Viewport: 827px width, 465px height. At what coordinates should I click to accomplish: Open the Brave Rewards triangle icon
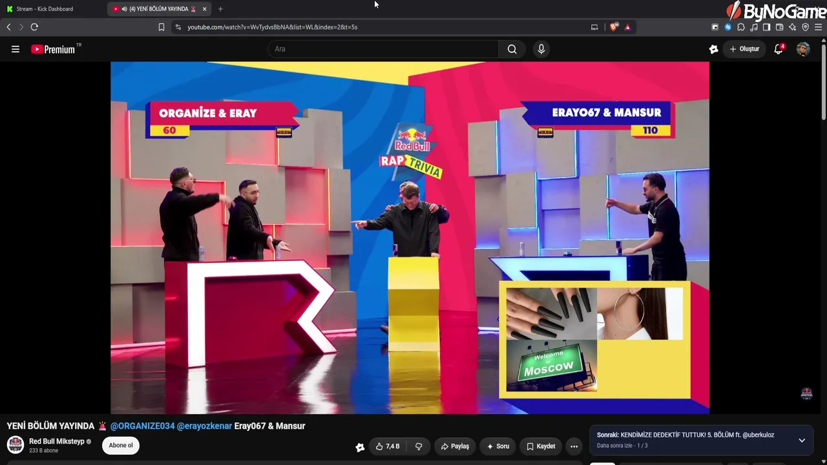click(627, 27)
